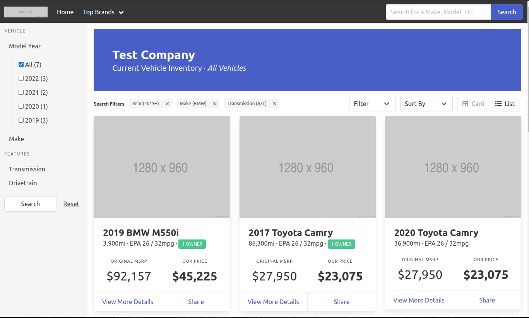Apply filters with the sidebar Search button
This screenshot has width=529, height=318.
coord(31,204)
